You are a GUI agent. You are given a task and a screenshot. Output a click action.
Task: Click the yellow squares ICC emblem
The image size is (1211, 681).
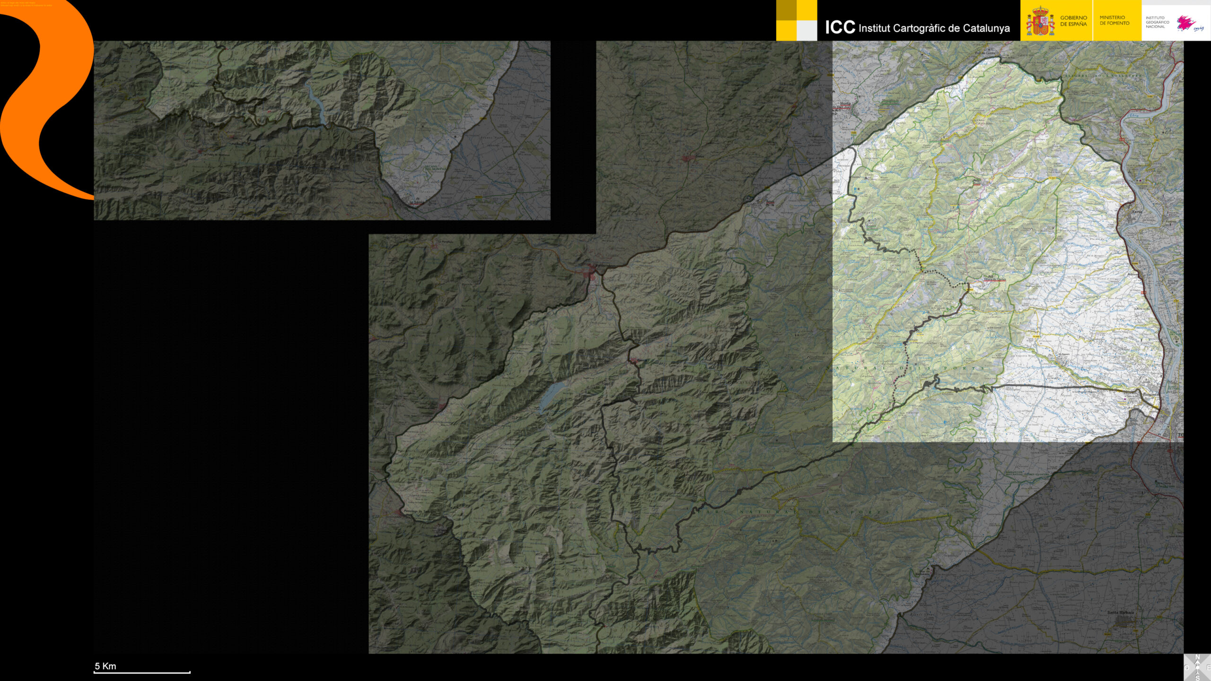pyautogui.click(x=796, y=20)
